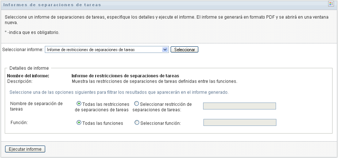Click the restriction name text field
Image resolution: width=338 pixels, height=158 pixels.
[x=239, y=106]
